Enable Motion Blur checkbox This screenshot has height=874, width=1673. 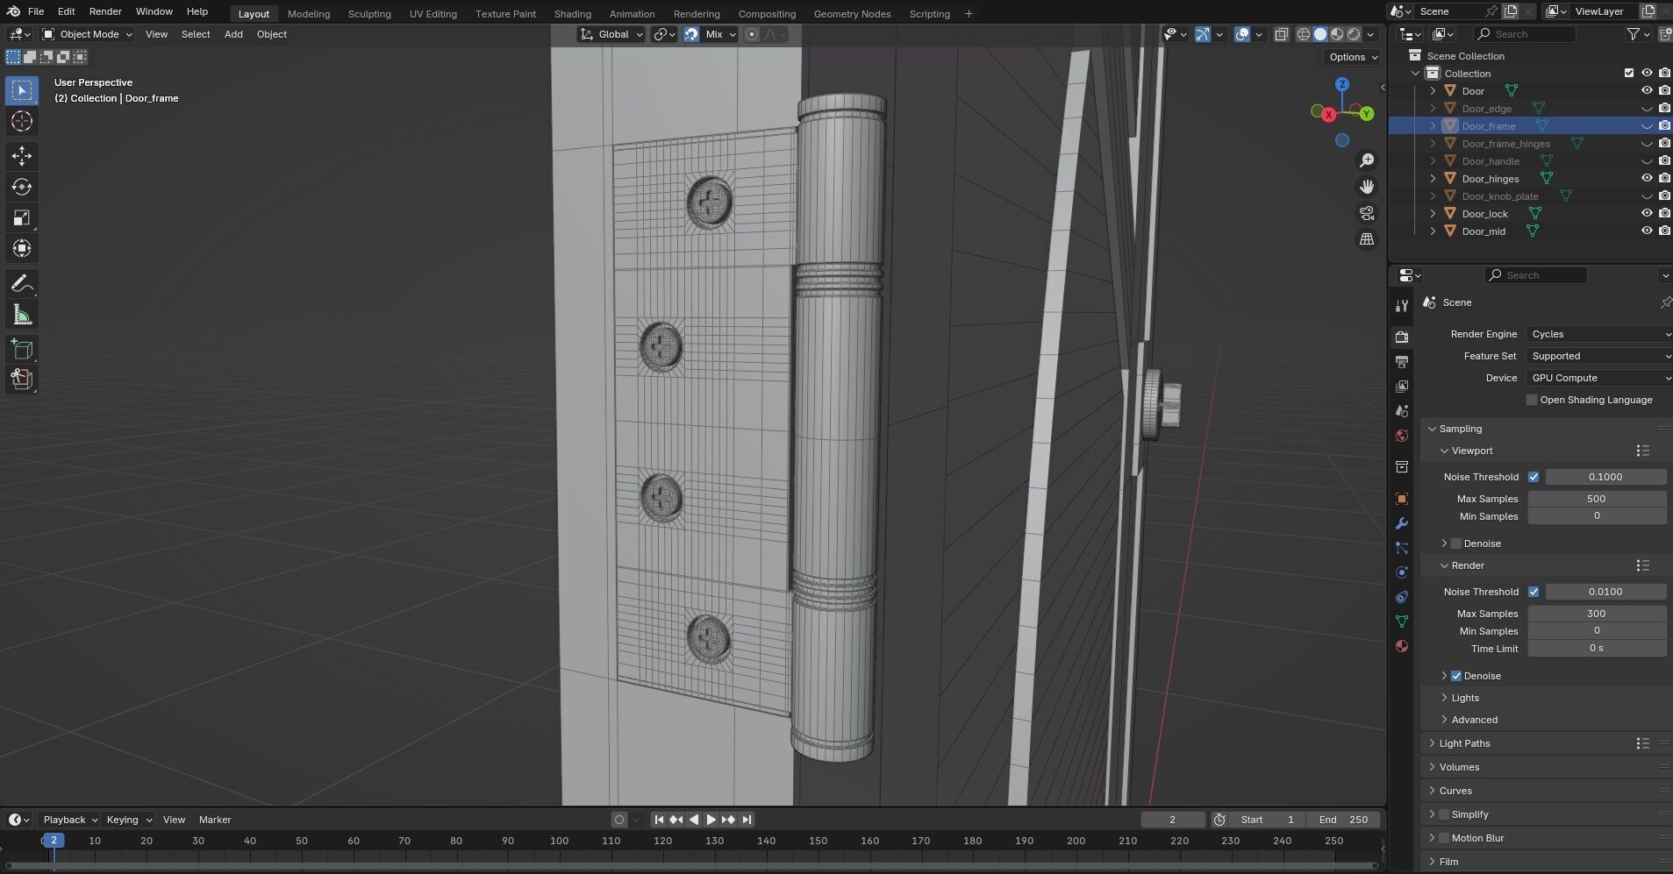pyautogui.click(x=1444, y=838)
